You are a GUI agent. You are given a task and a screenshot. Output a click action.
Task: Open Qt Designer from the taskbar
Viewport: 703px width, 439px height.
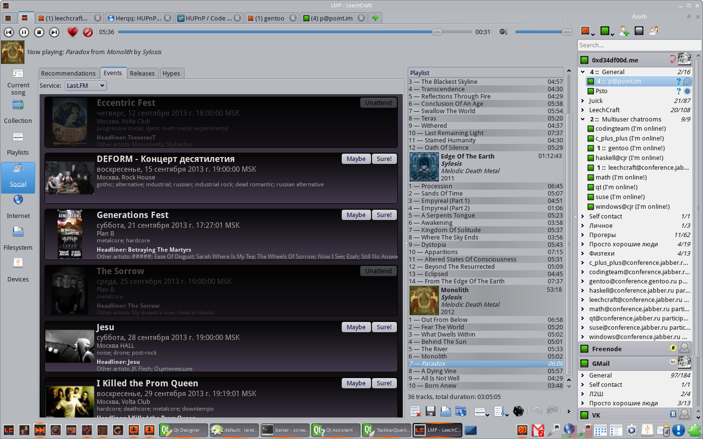pos(184,430)
